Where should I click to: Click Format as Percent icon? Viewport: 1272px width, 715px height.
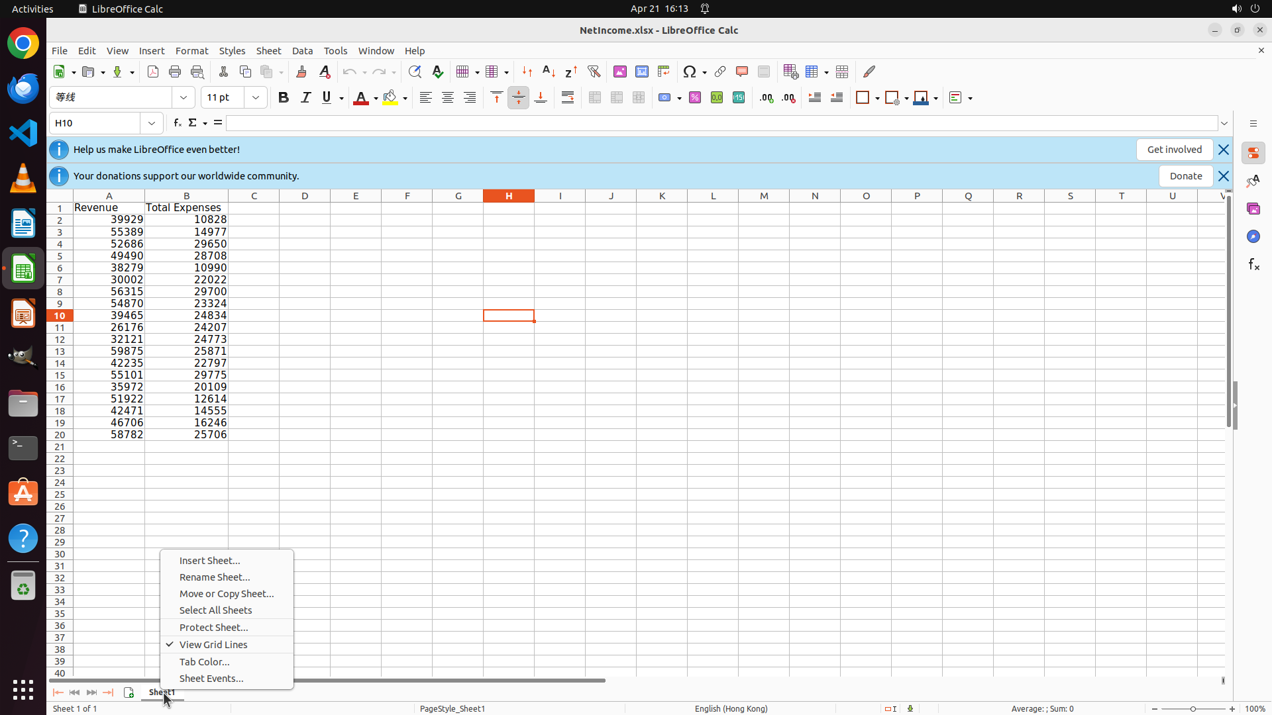[695, 98]
